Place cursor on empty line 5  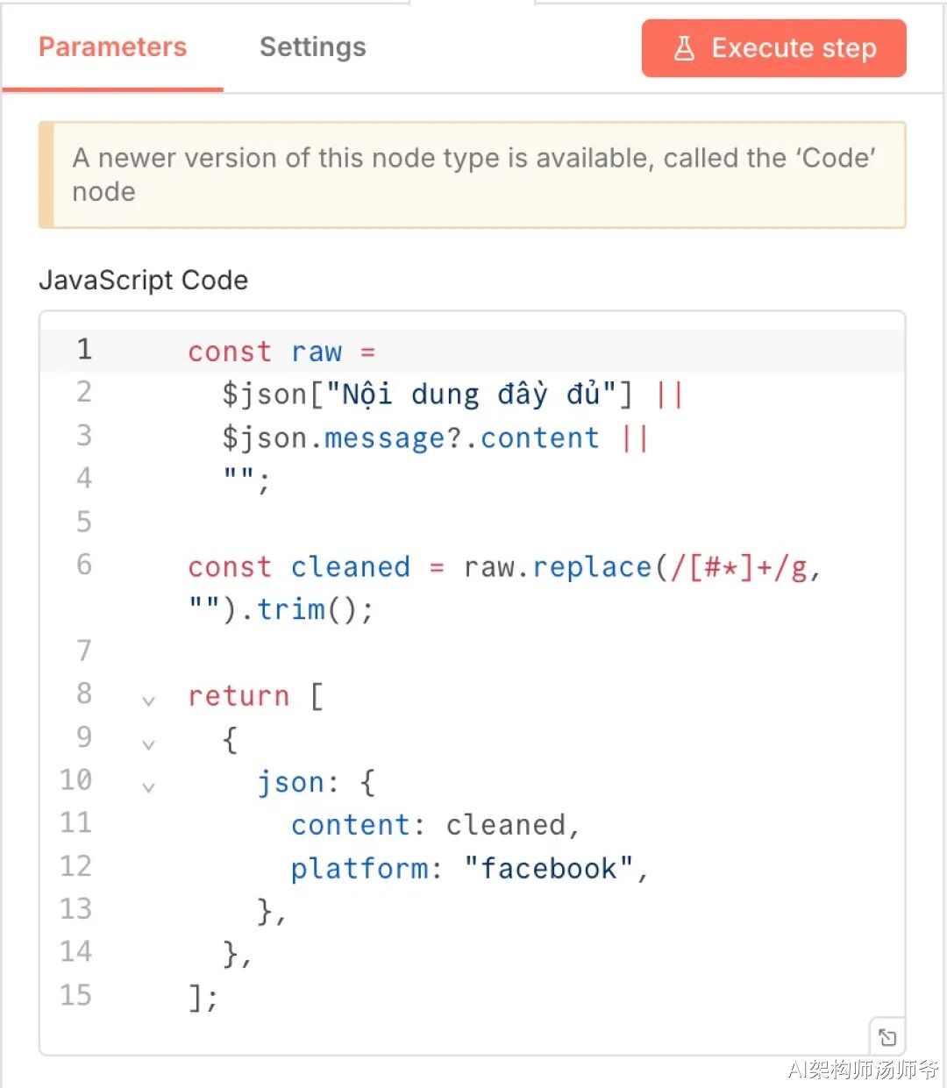(438, 523)
